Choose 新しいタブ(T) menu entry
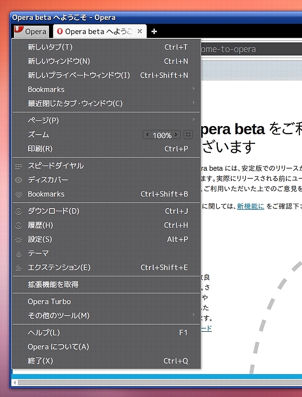Screen dimensions: 302x397 [106, 47]
